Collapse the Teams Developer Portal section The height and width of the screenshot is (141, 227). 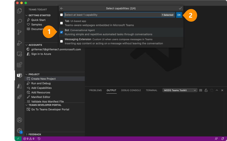pyautogui.click(x=27, y=105)
